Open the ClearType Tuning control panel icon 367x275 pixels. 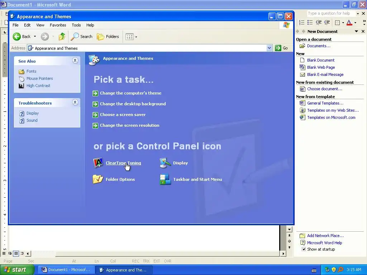pos(98,163)
